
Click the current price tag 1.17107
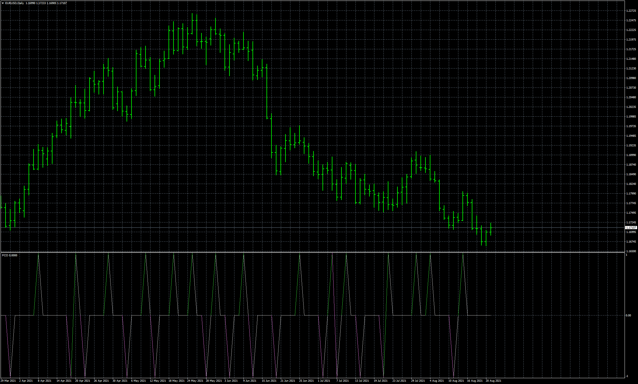click(x=631, y=227)
